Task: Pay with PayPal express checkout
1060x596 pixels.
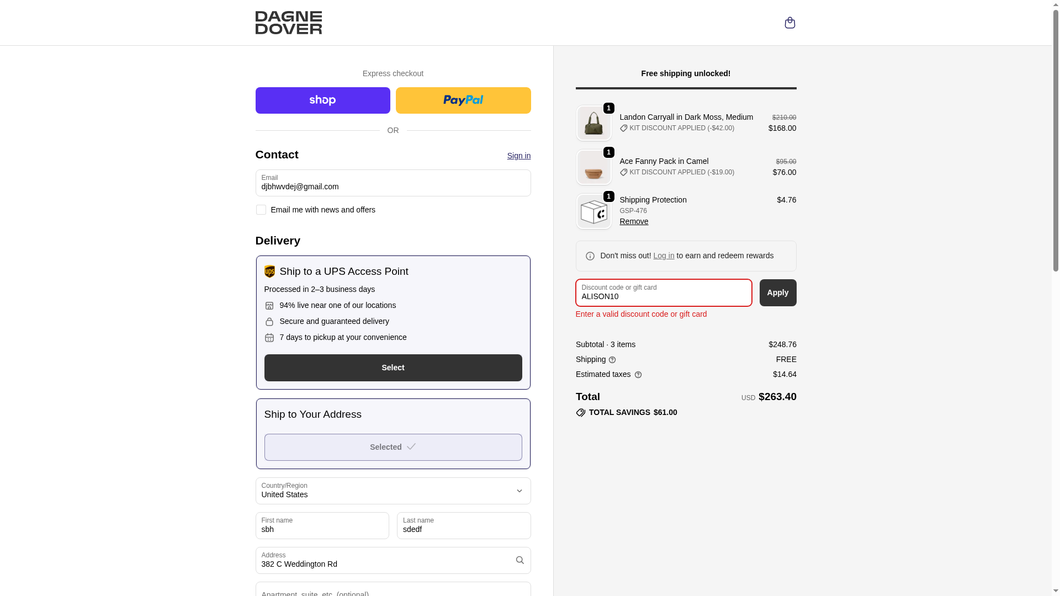Action: point(463,100)
